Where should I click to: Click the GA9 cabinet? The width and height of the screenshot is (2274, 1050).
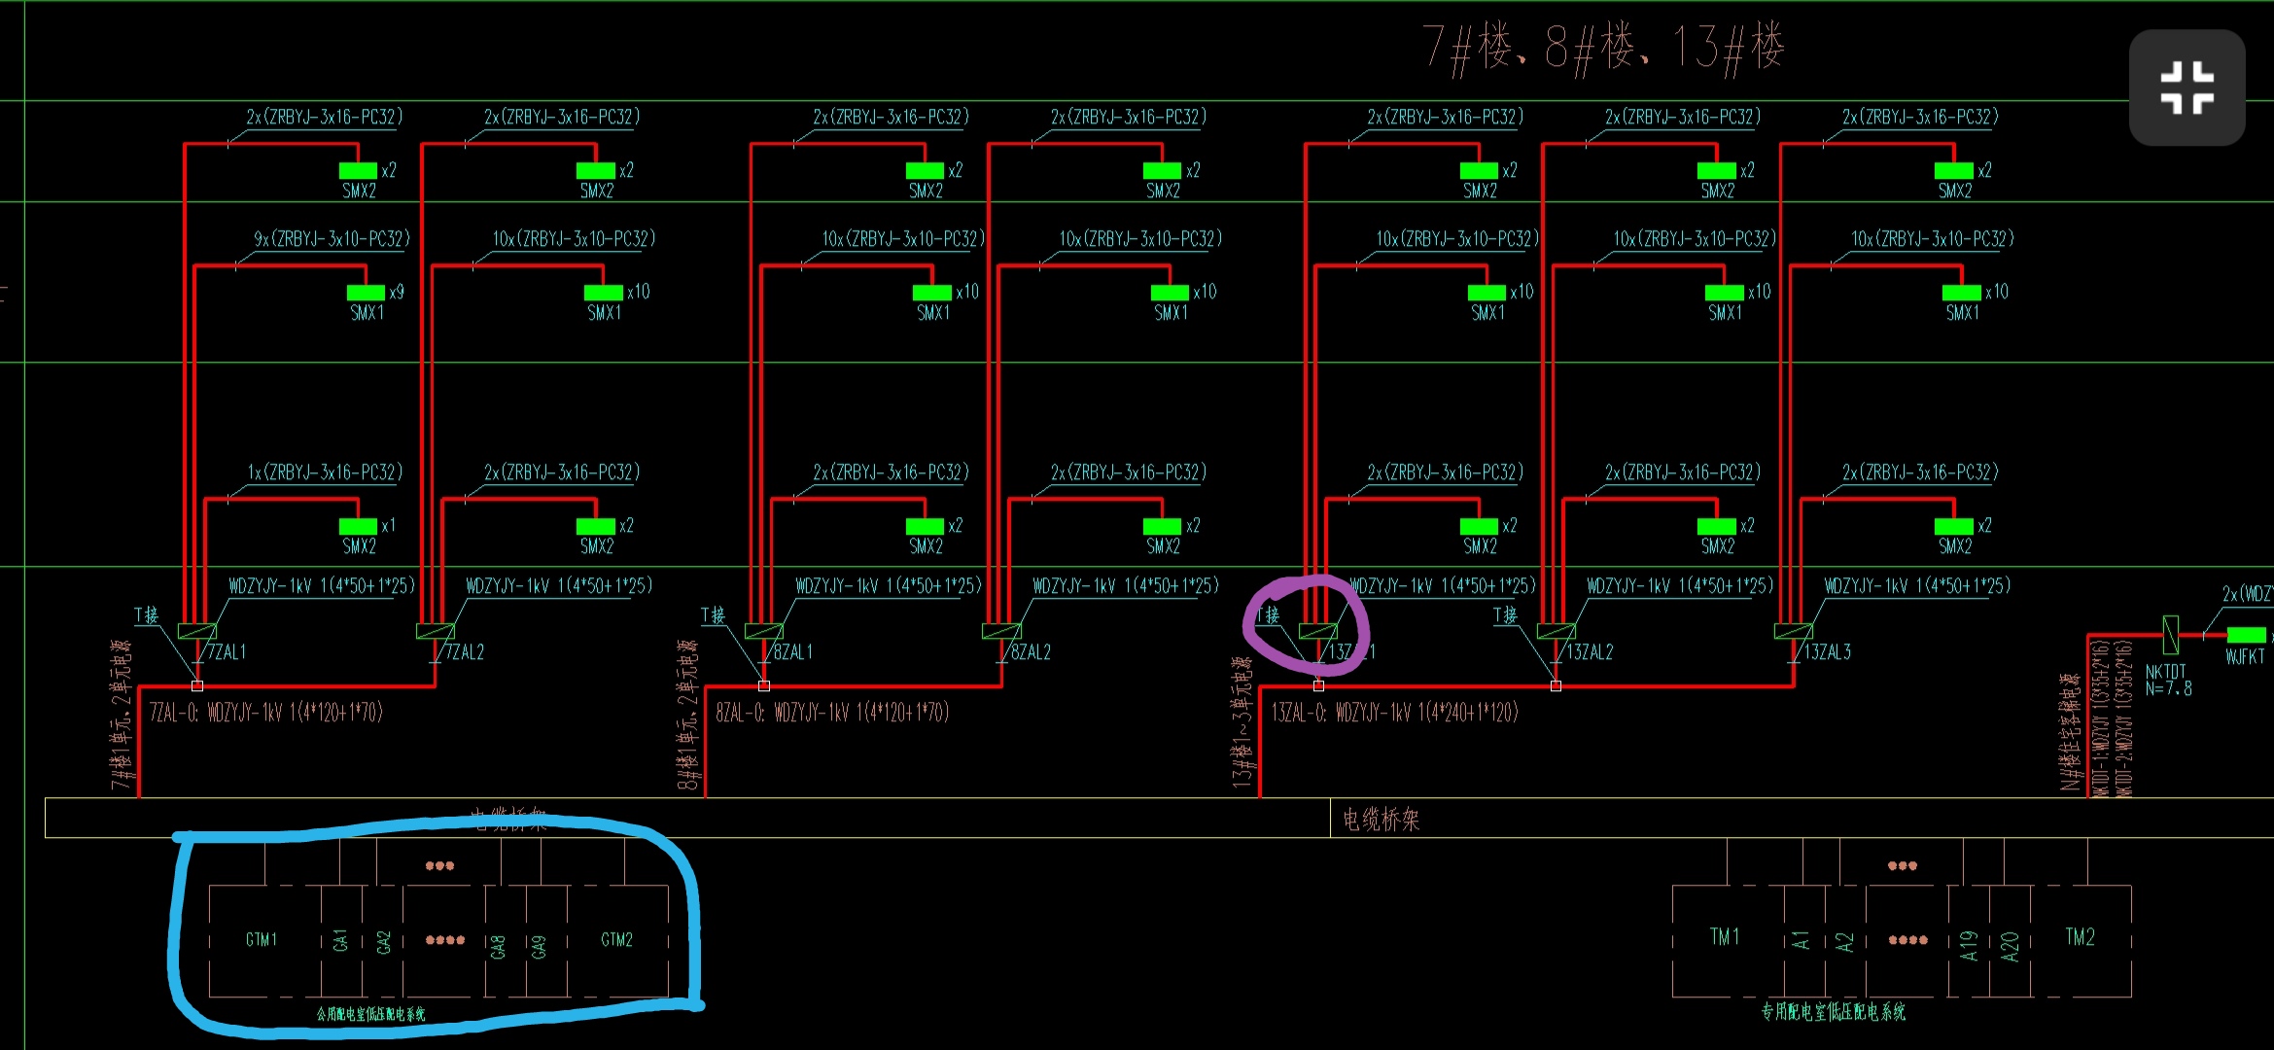(x=546, y=940)
